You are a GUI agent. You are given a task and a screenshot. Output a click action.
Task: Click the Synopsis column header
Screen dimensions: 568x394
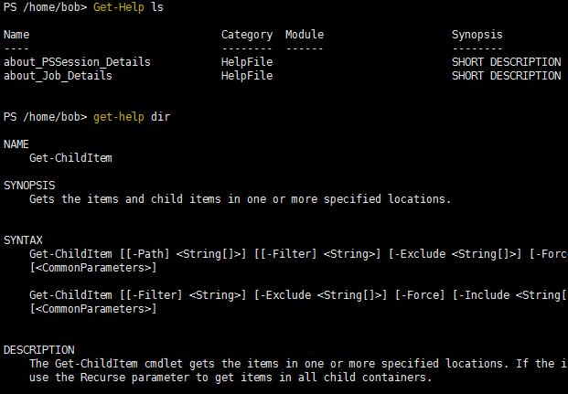[x=477, y=35]
